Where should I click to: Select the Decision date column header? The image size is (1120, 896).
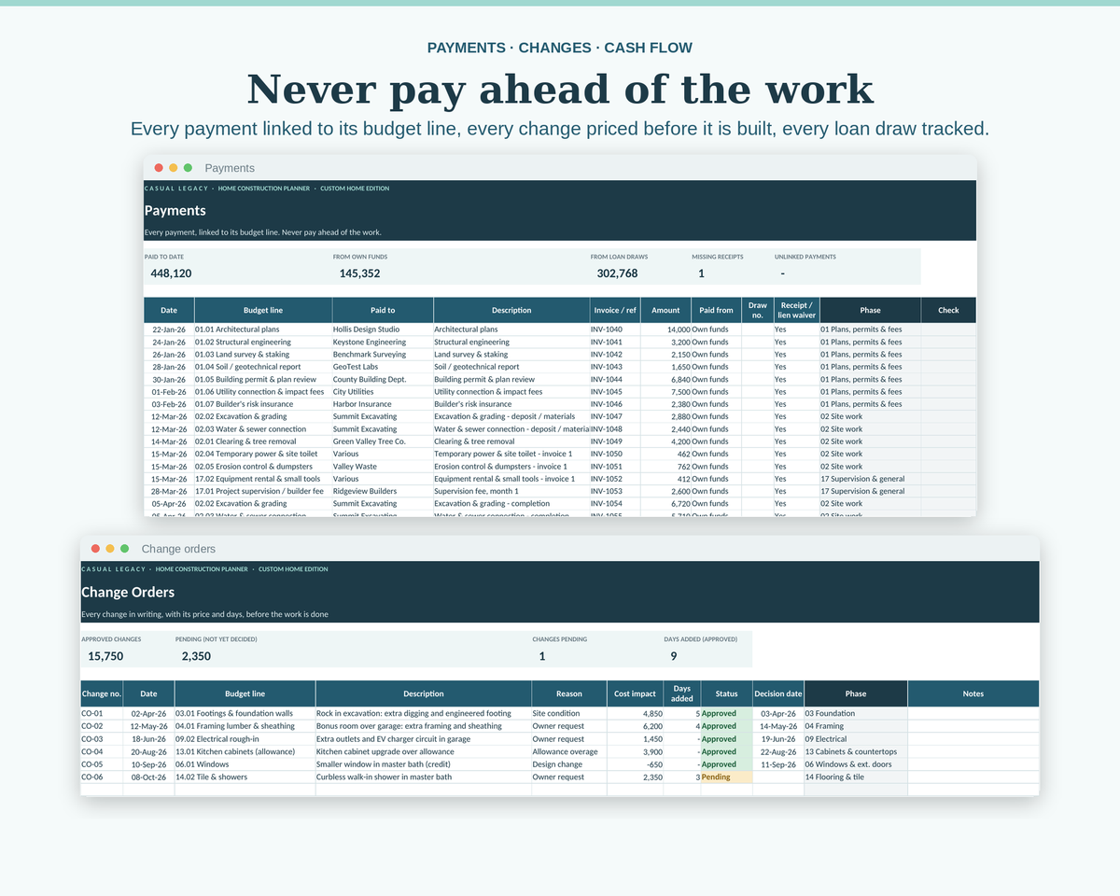(x=778, y=693)
